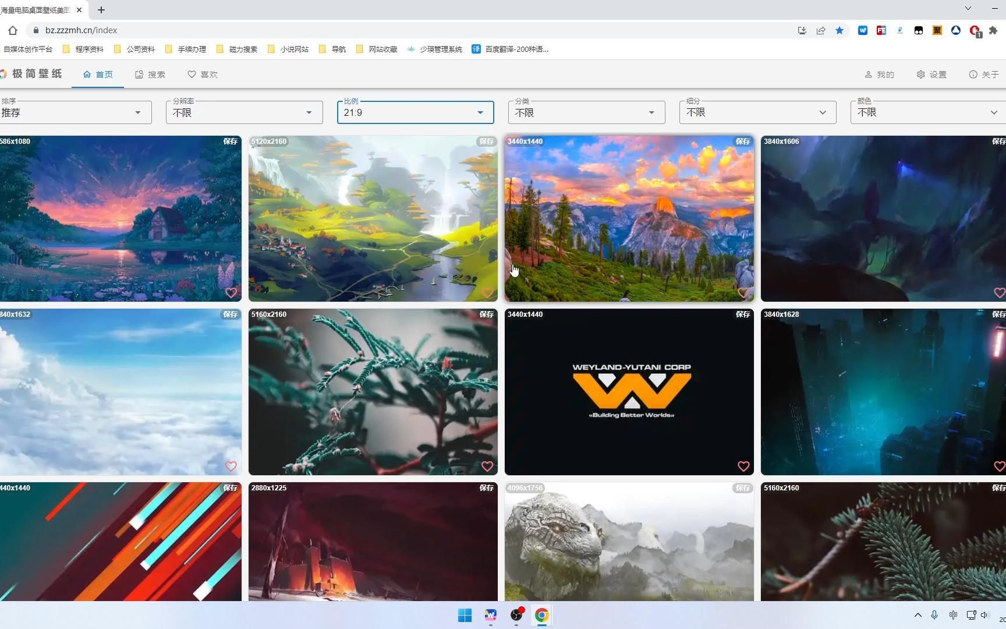Click the 中 input method indicator

953,615
